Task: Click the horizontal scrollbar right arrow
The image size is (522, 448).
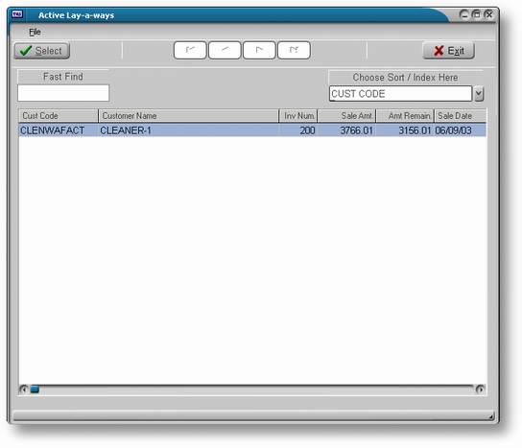Action: [480, 389]
